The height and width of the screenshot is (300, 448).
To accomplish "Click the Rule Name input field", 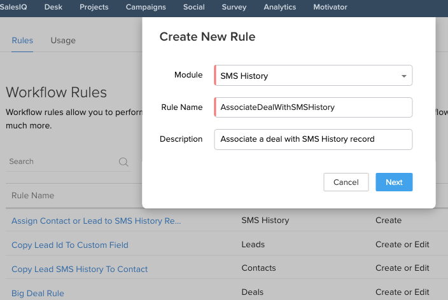I will pos(313,107).
